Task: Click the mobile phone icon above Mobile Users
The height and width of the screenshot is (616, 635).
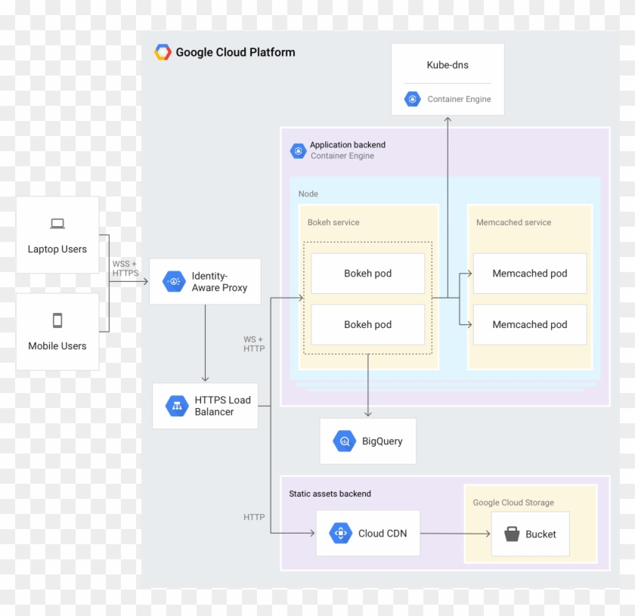Action: coord(57,320)
